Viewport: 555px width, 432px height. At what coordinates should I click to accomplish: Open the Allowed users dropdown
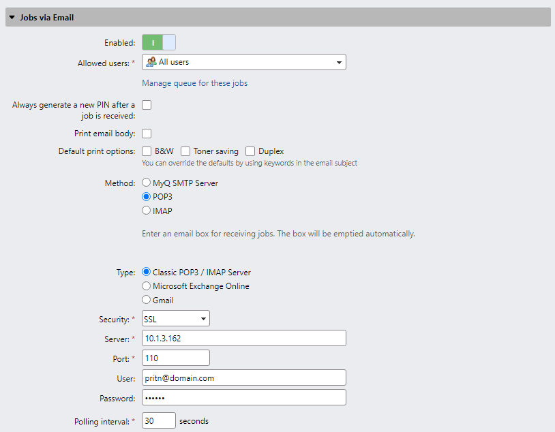click(x=339, y=62)
